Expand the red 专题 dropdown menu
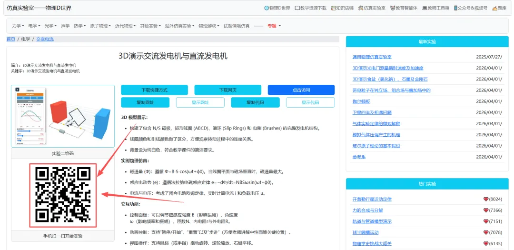Viewport: 514px width, 250px height. pyautogui.click(x=274, y=26)
